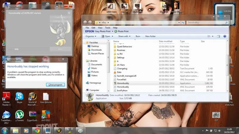This screenshot has width=239, height=134.
Task: Open the 017 desktop icon
Action: pos(216,117)
